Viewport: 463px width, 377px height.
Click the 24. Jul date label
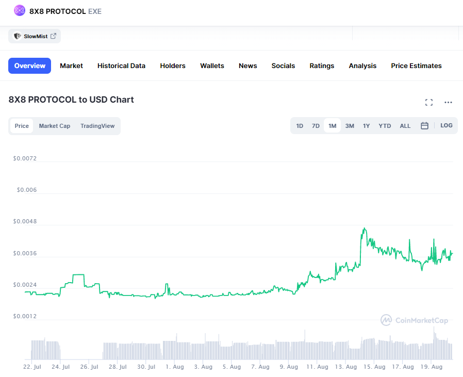60,367
